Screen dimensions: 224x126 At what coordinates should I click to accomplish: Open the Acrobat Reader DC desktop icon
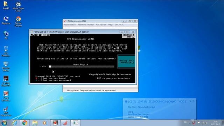(x=6, y=81)
